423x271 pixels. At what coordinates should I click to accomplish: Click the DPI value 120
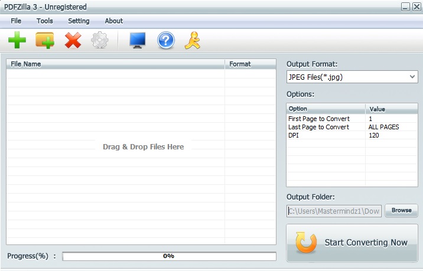click(x=373, y=135)
